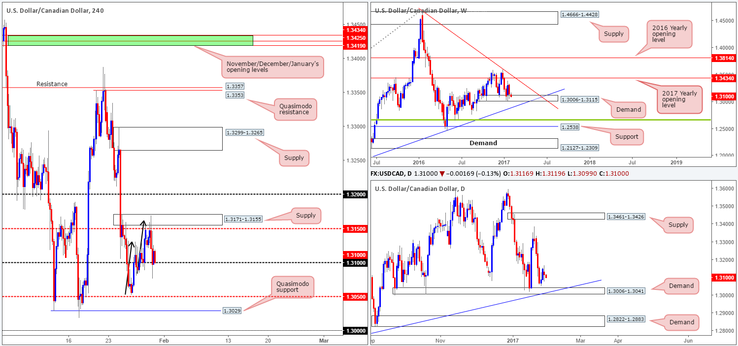Screen dimensions: 738x346
Task: Select the 1.32000 black price axis tag
Action: pyautogui.click(x=357, y=194)
